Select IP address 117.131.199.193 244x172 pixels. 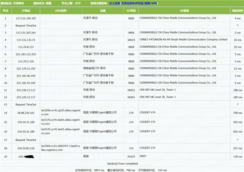(26, 18)
